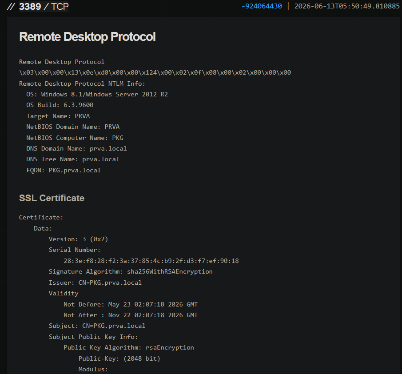The height and width of the screenshot is (374, 402).
Task: Click the OS Windows 8.1/Server 2012 R2 line
Action: (x=97, y=94)
